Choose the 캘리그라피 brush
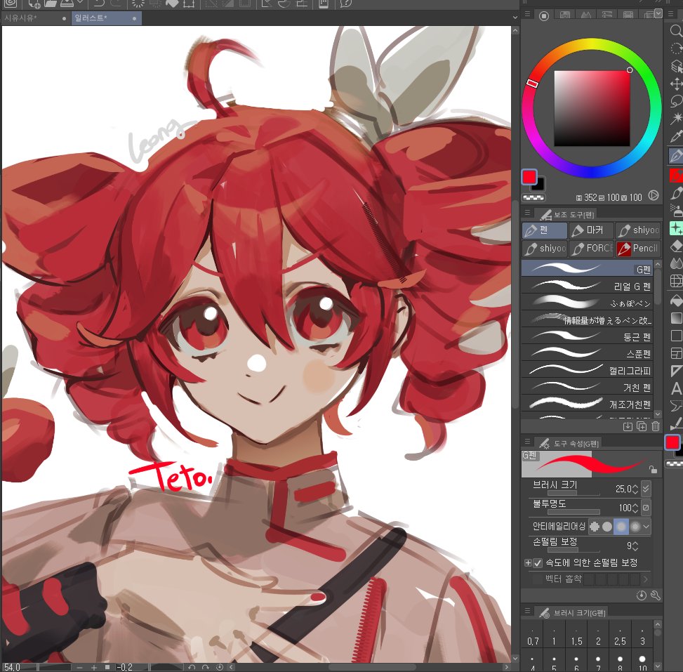 587,371
